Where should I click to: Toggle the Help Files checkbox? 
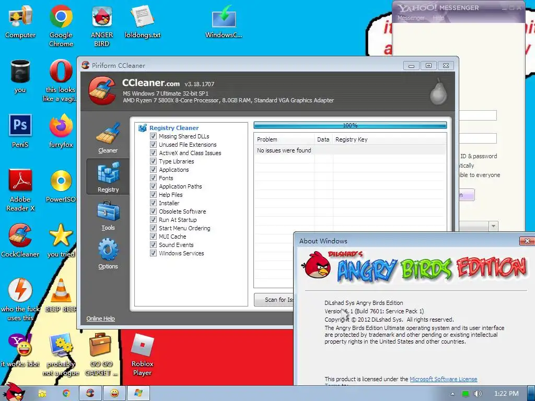coord(154,194)
